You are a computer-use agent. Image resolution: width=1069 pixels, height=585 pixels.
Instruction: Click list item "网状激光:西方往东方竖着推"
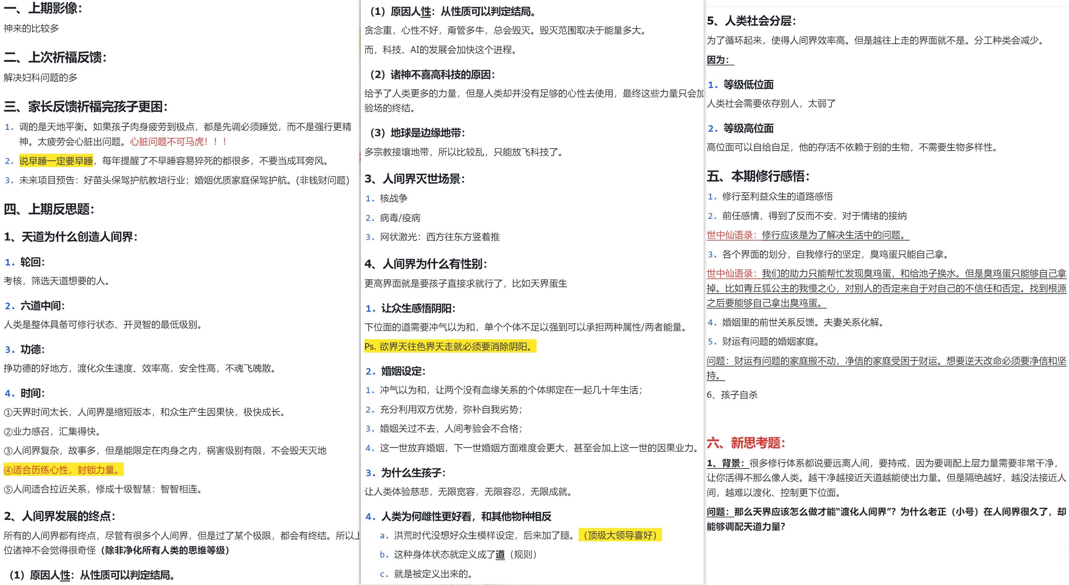tap(439, 237)
